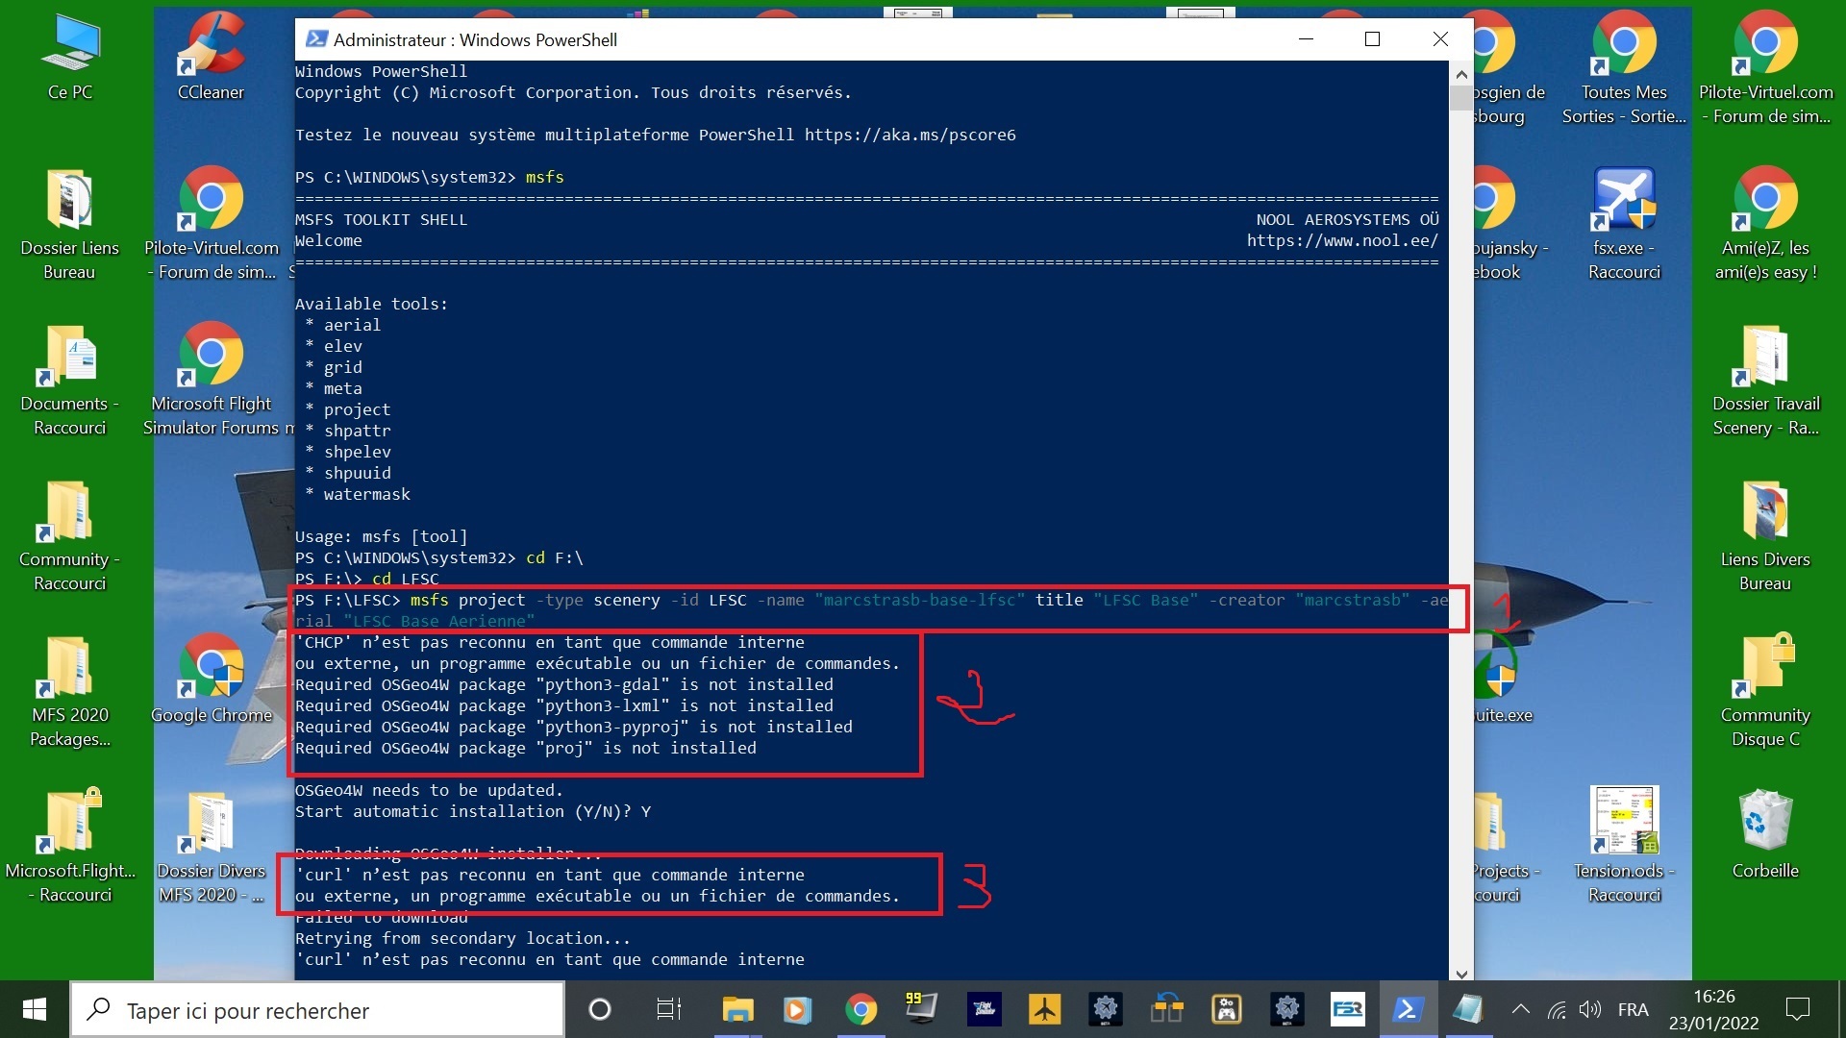
Task: Open the Windows Start menu
Action: pos(35,1009)
